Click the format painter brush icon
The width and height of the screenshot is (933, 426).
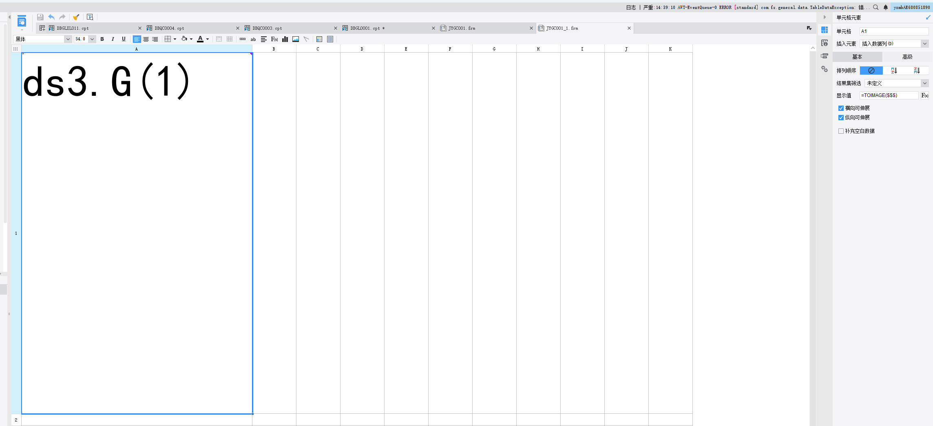pyautogui.click(x=76, y=17)
